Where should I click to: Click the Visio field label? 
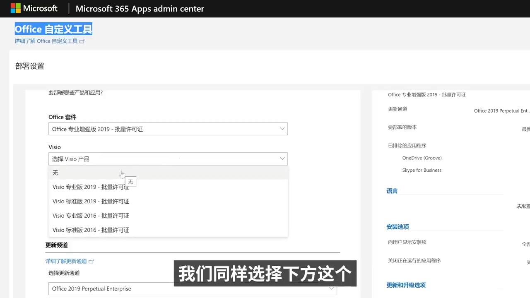tap(55, 147)
